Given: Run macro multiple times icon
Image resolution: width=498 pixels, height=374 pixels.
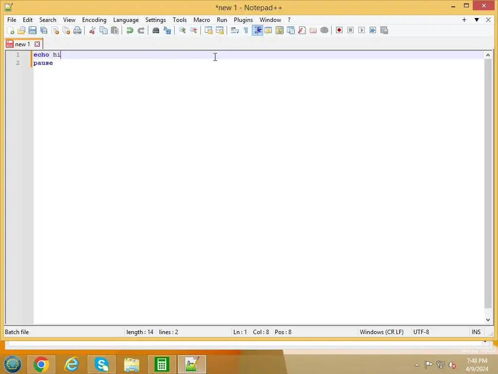Looking at the screenshot, I should pos(373,30).
